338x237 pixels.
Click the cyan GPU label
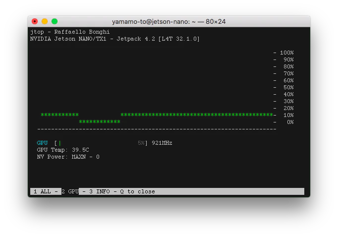point(42,143)
